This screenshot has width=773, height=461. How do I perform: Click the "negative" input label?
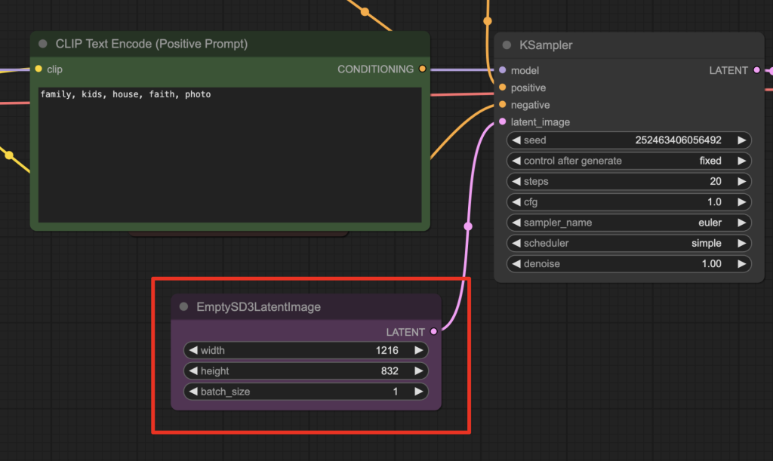pyautogui.click(x=530, y=105)
